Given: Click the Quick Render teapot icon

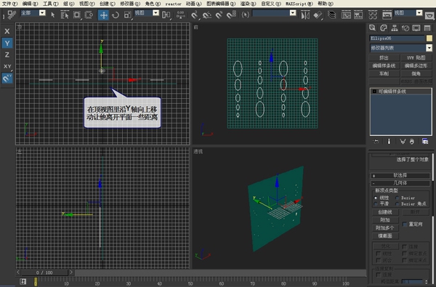Looking at the screenshot, I should point(430,15).
